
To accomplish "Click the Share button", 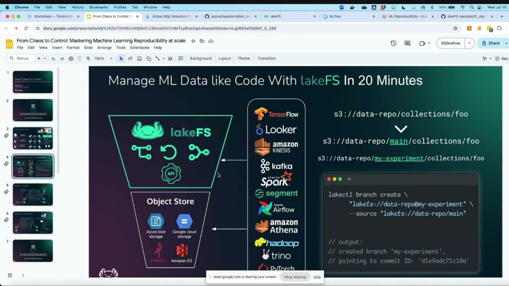I will coord(491,43).
